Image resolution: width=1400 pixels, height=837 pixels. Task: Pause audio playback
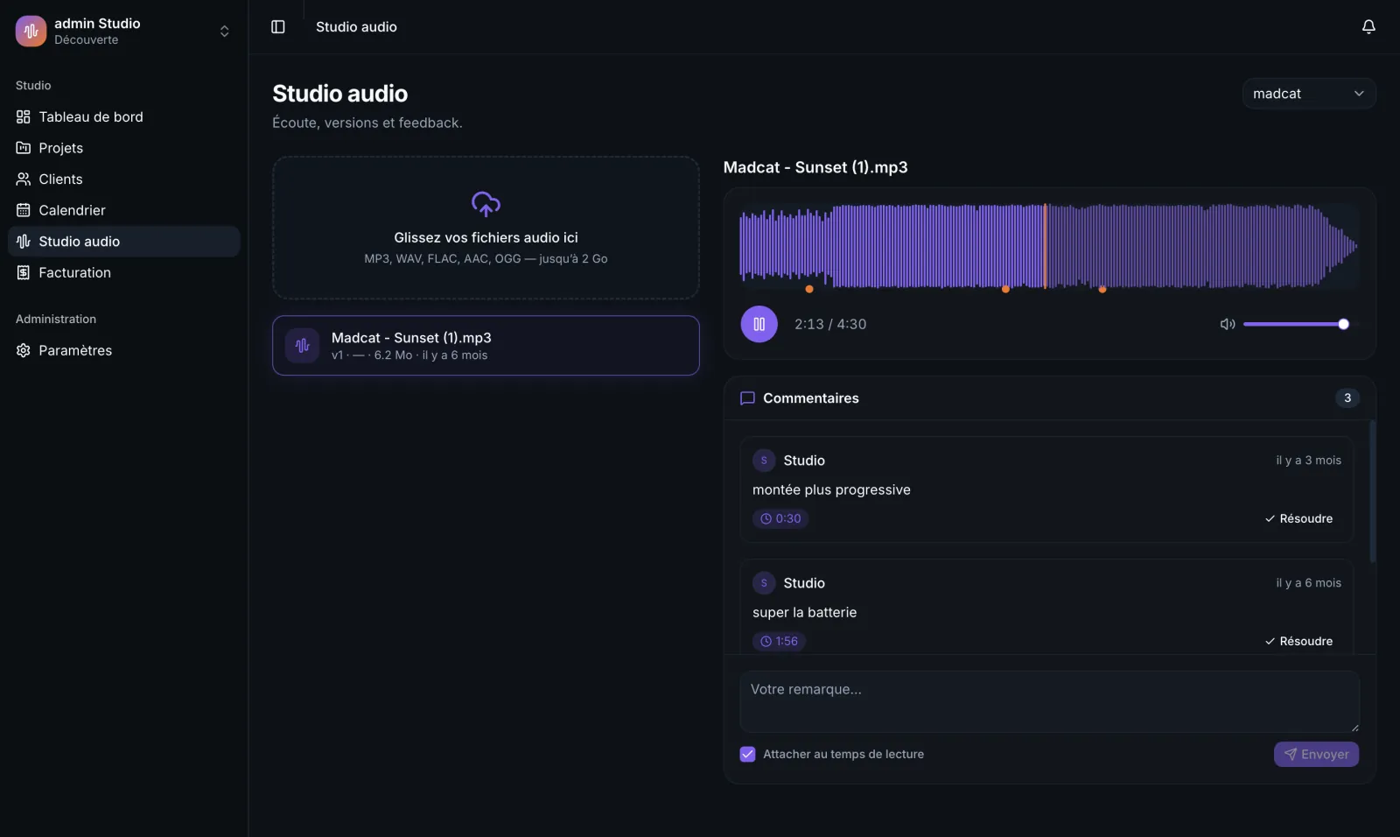coord(759,324)
